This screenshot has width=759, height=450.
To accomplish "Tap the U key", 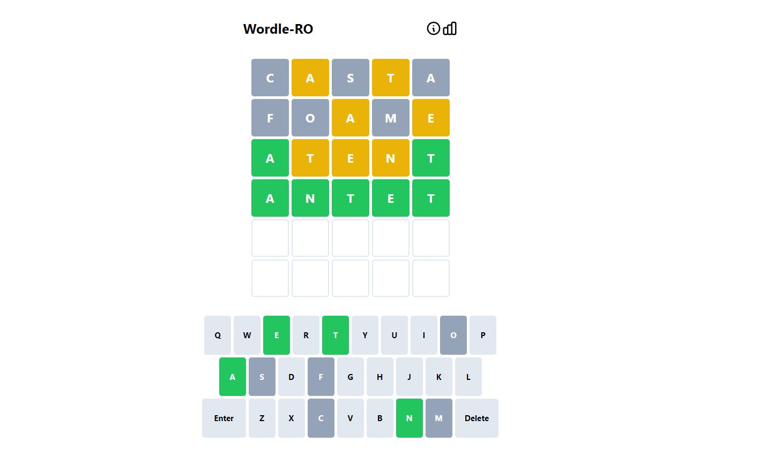I will [395, 335].
